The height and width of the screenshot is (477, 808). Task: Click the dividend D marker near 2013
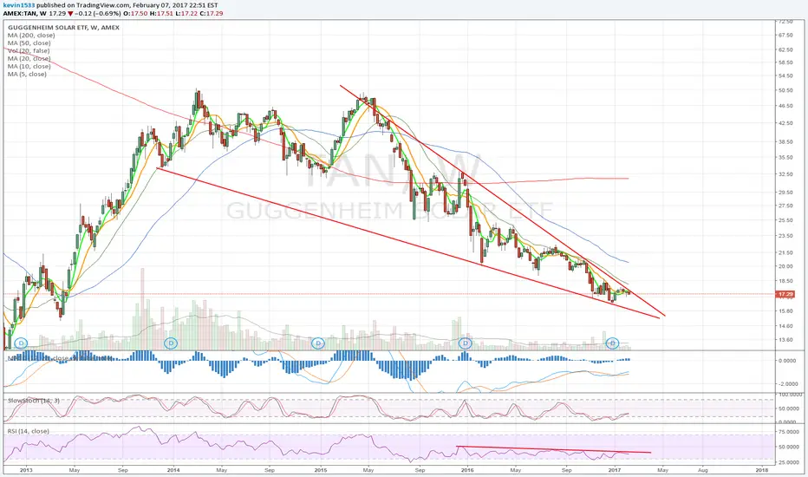tap(21, 343)
